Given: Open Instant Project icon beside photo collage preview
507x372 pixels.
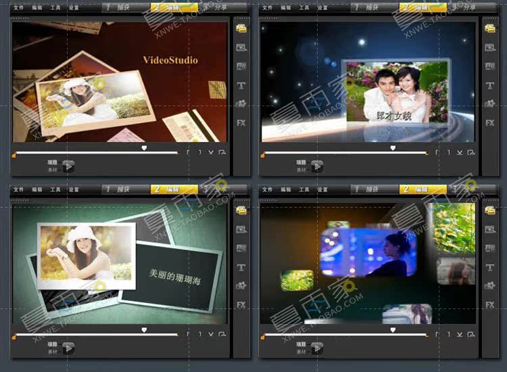Looking at the screenshot, I should tap(490, 230).
